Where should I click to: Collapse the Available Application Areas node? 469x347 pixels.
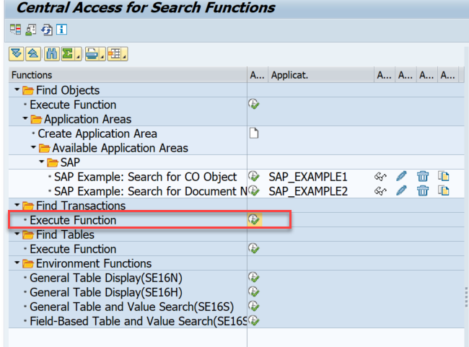[x=32, y=148]
